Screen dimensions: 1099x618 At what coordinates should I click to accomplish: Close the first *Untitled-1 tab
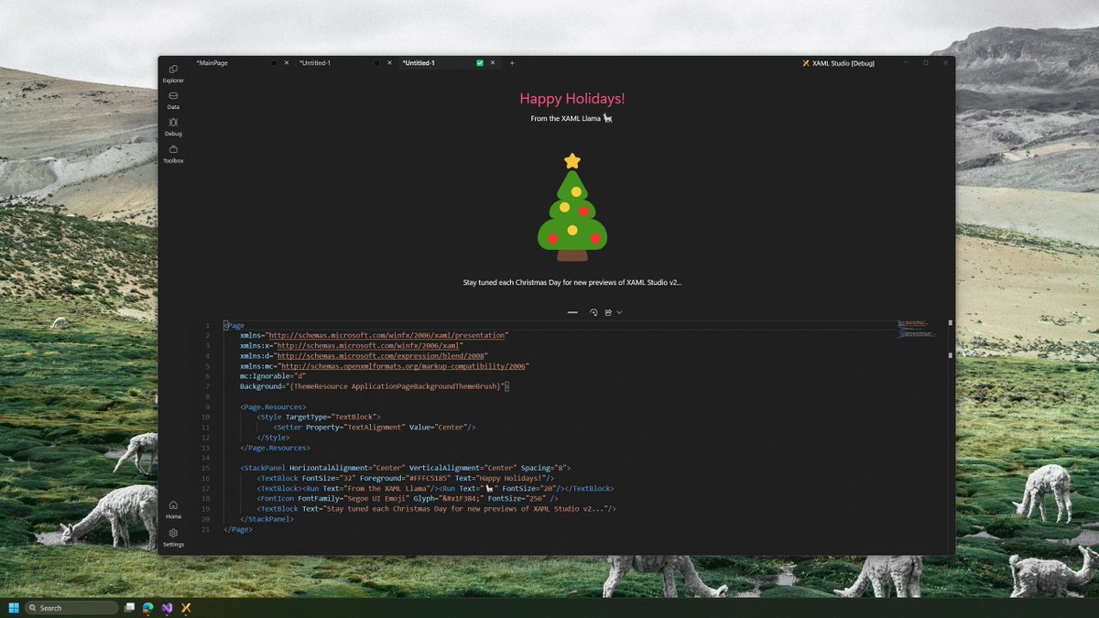pyautogui.click(x=389, y=63)
